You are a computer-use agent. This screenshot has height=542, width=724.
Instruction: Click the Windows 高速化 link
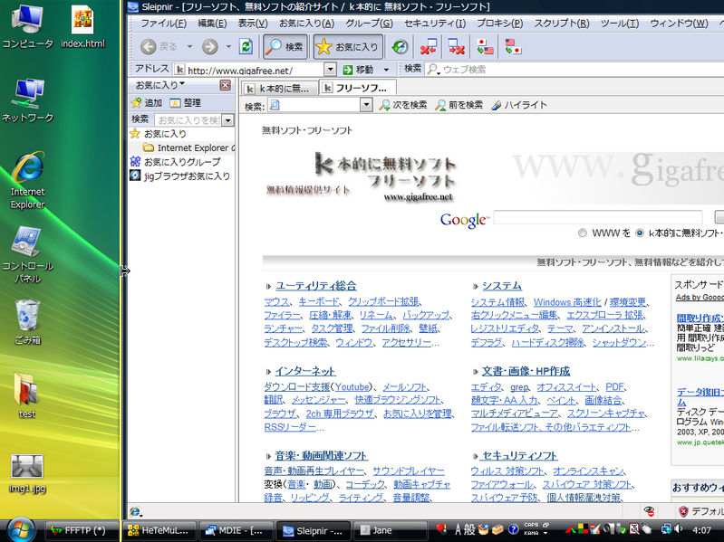pyautogui.click(x=567, y=302)
